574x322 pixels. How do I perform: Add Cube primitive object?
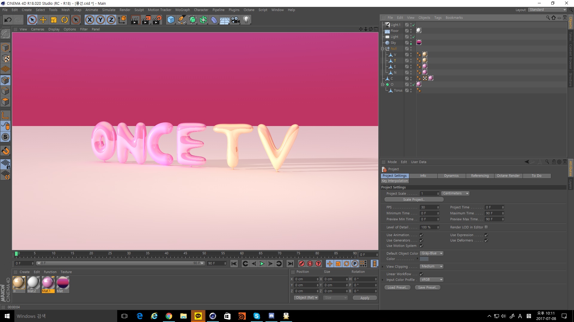[x=171, y=20]
